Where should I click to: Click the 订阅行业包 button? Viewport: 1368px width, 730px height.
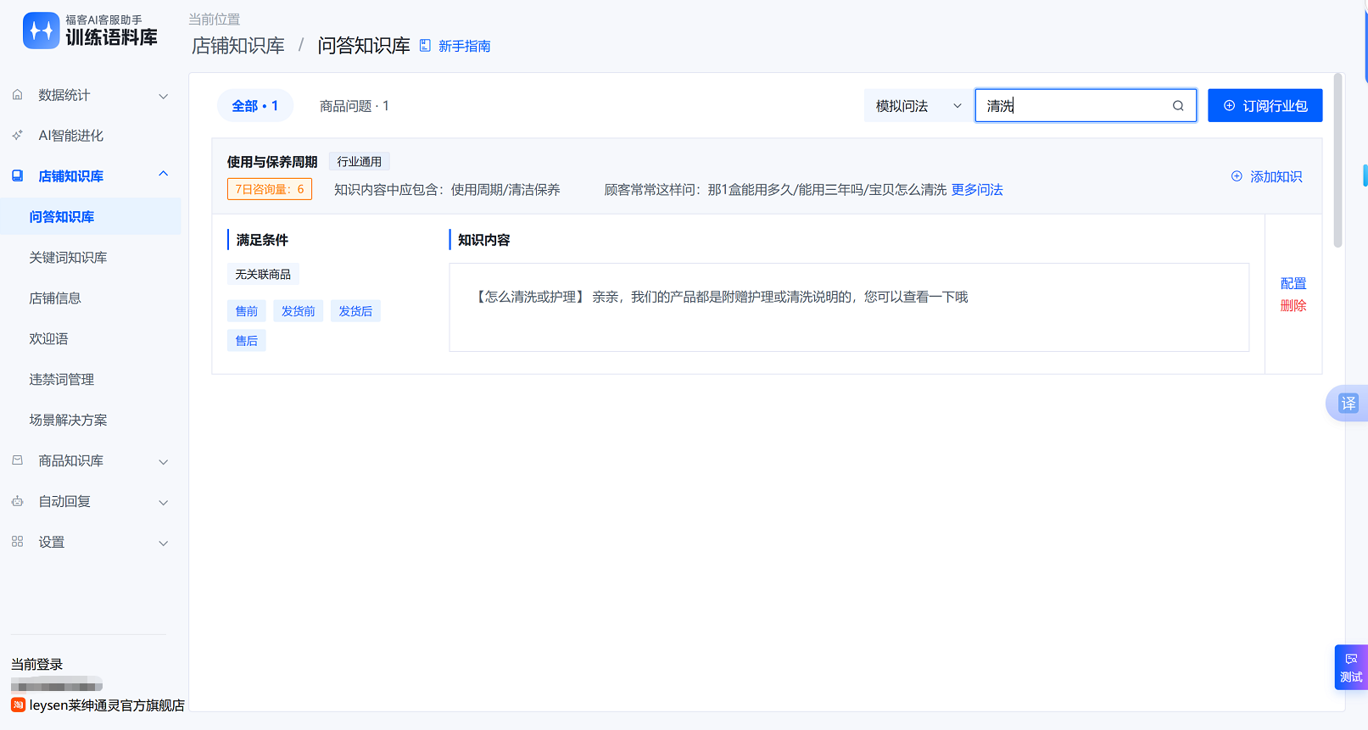pos(1265,106)
